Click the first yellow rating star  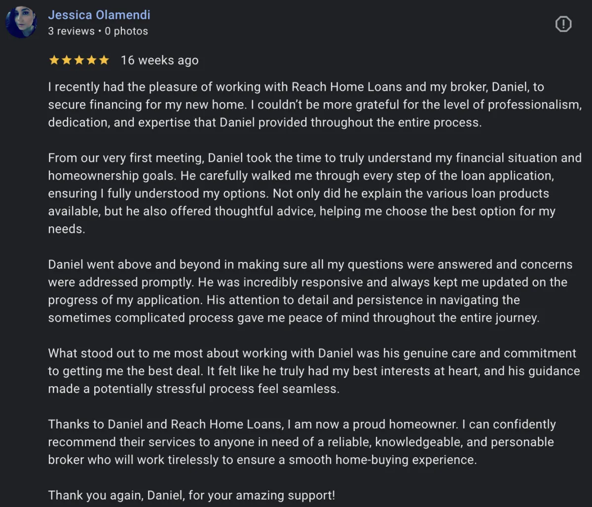click(x=54, y=60)
